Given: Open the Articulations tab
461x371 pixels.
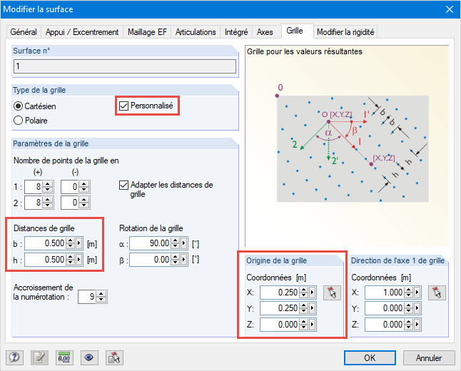Looking at the screenshot, I should (196, 32).
